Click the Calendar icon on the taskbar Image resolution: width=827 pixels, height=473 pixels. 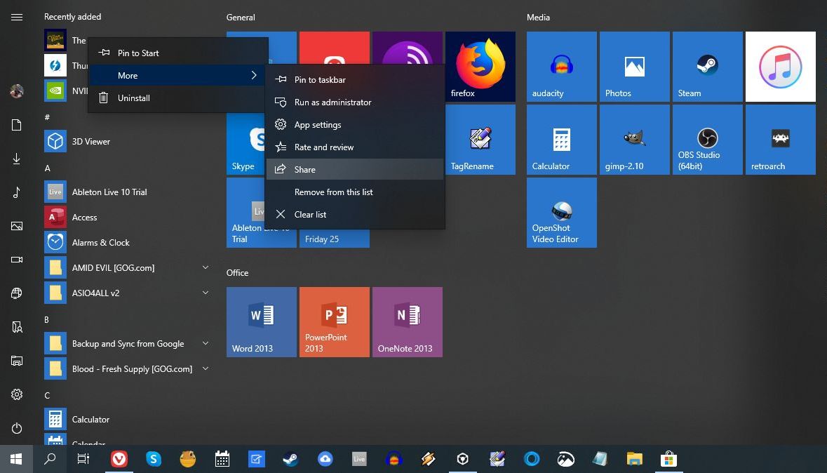click(x=222, y=459)
